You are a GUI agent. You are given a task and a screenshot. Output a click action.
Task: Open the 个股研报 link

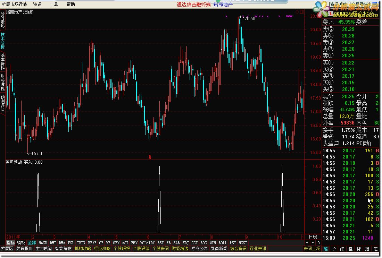[x=122, y=249]
